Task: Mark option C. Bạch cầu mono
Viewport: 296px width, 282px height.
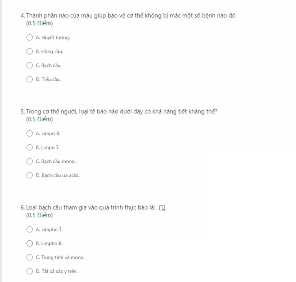Action: click(x=30, y=162)
